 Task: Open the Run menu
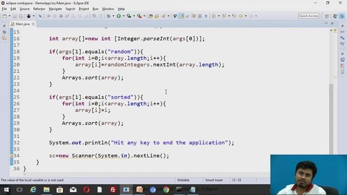(95, 9)
